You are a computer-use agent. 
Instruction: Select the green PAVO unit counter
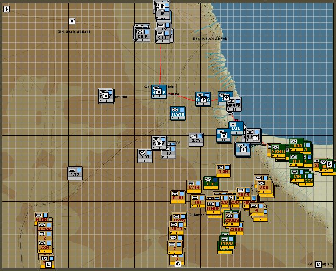click(x=227, y=242)
